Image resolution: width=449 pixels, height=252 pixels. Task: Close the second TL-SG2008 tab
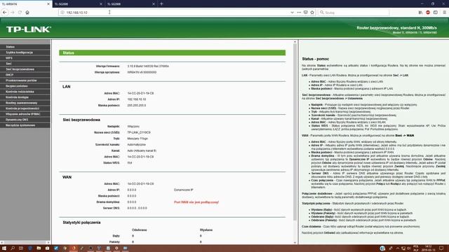101,4
